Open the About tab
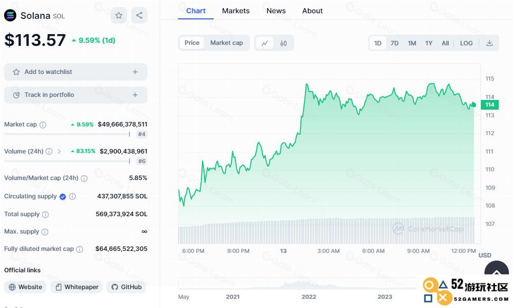513x308 pixels. [312, 11]
